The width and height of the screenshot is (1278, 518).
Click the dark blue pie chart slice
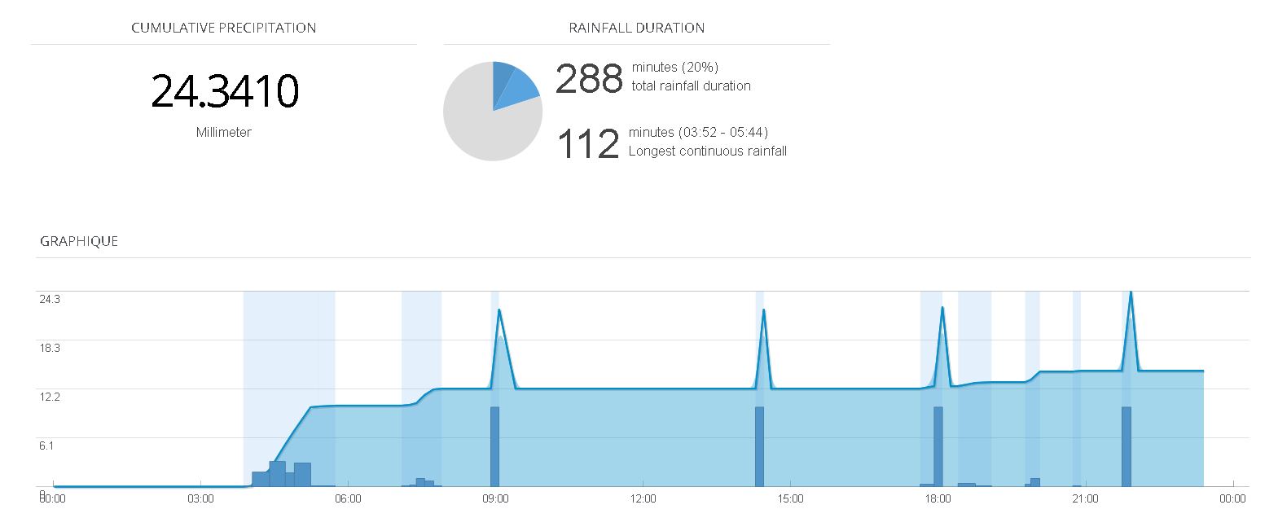point(502,76)
